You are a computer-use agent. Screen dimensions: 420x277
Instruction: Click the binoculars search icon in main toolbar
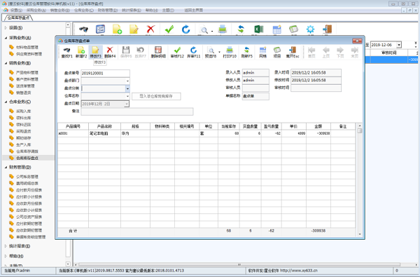tap(83, 29)
